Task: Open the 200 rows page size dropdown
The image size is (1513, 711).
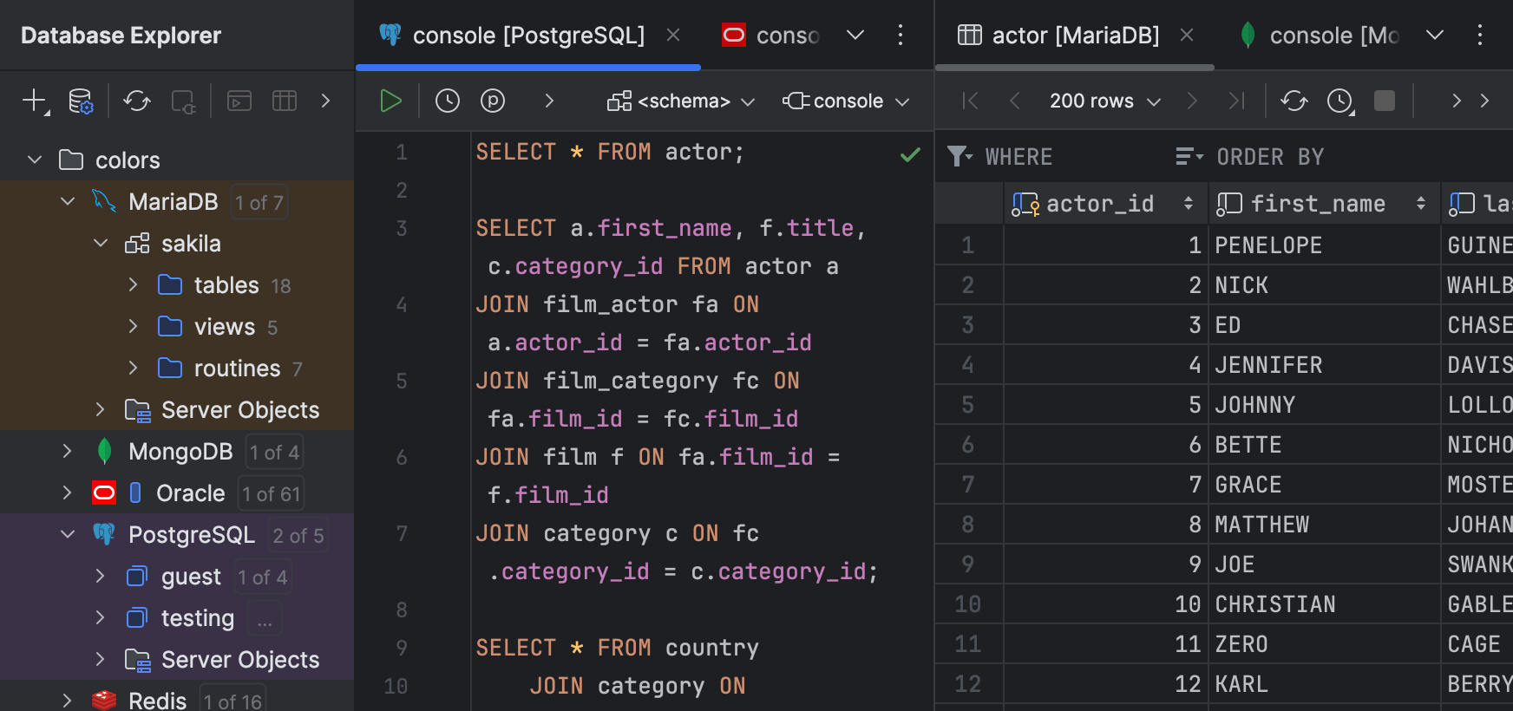Action: 1104,101
